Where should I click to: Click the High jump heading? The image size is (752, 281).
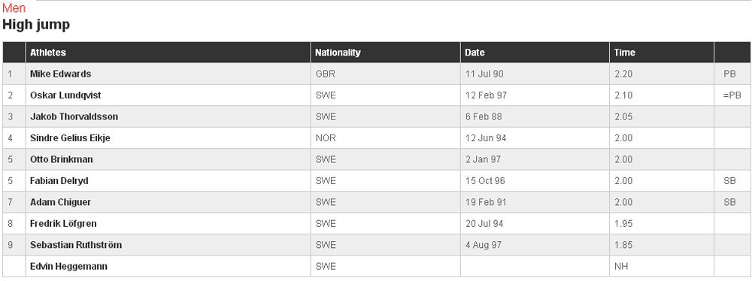[36, 25]
